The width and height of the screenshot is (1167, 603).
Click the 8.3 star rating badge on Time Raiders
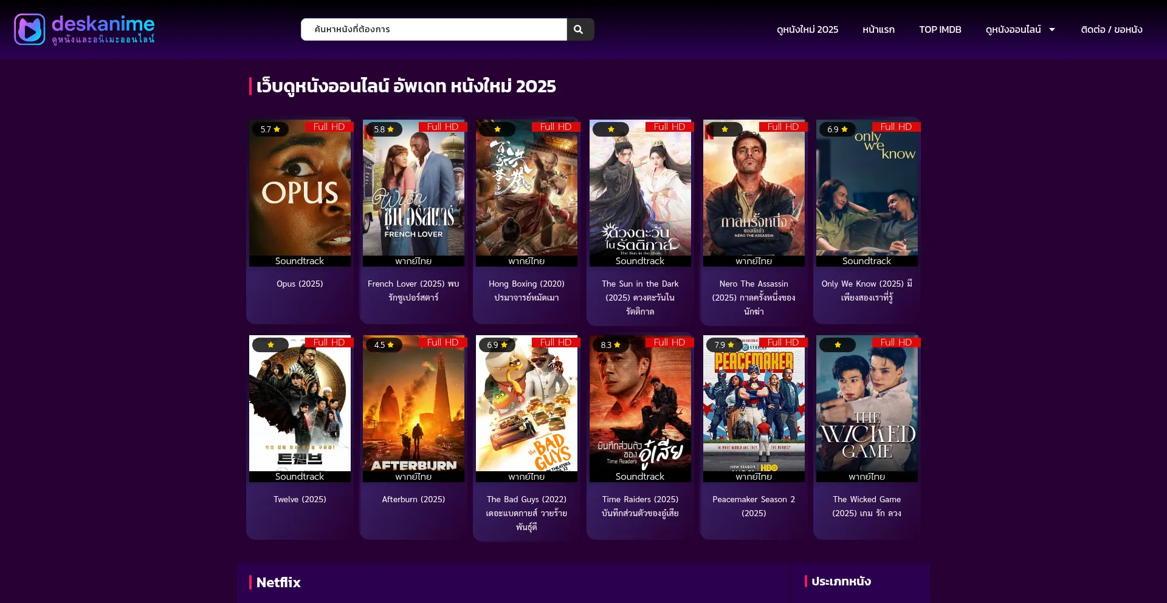click(x=610, y=345)
